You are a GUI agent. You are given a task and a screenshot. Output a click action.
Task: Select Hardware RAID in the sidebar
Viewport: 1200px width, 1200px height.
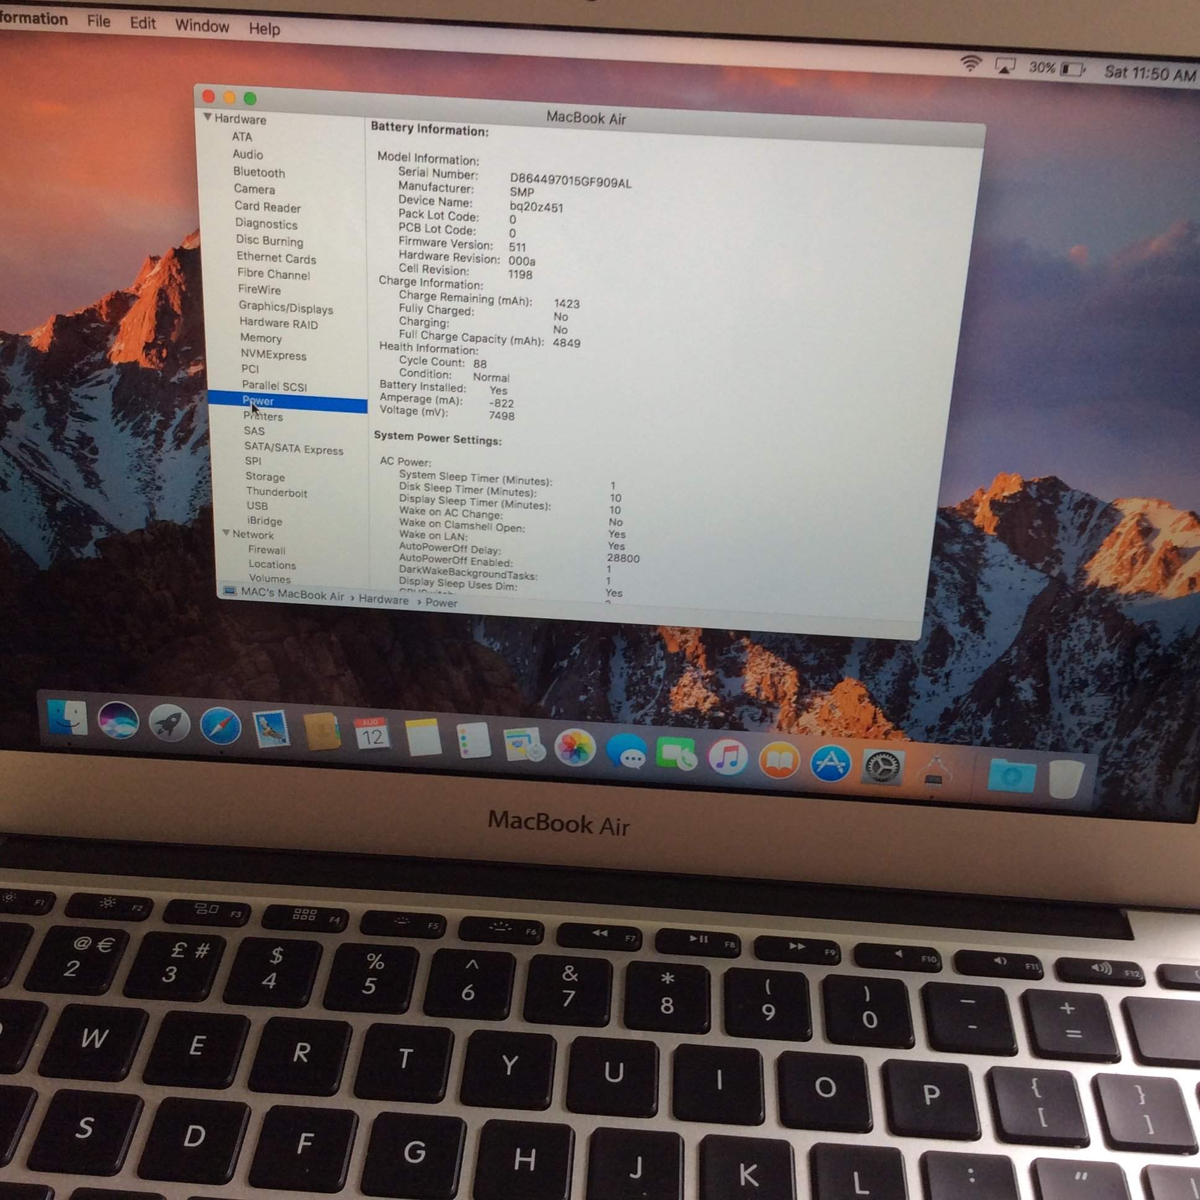(x=279, y=323)
